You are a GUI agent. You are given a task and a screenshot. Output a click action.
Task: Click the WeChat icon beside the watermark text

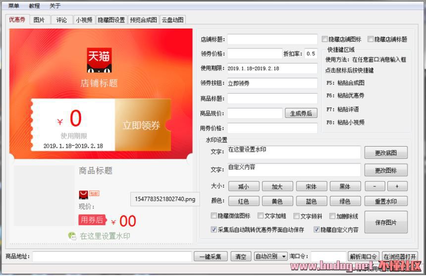[72, 236]
